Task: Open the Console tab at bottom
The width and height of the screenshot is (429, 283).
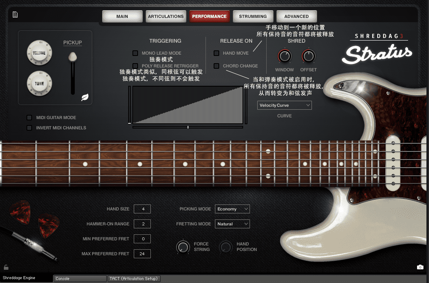Action: (x=80, y=279)
